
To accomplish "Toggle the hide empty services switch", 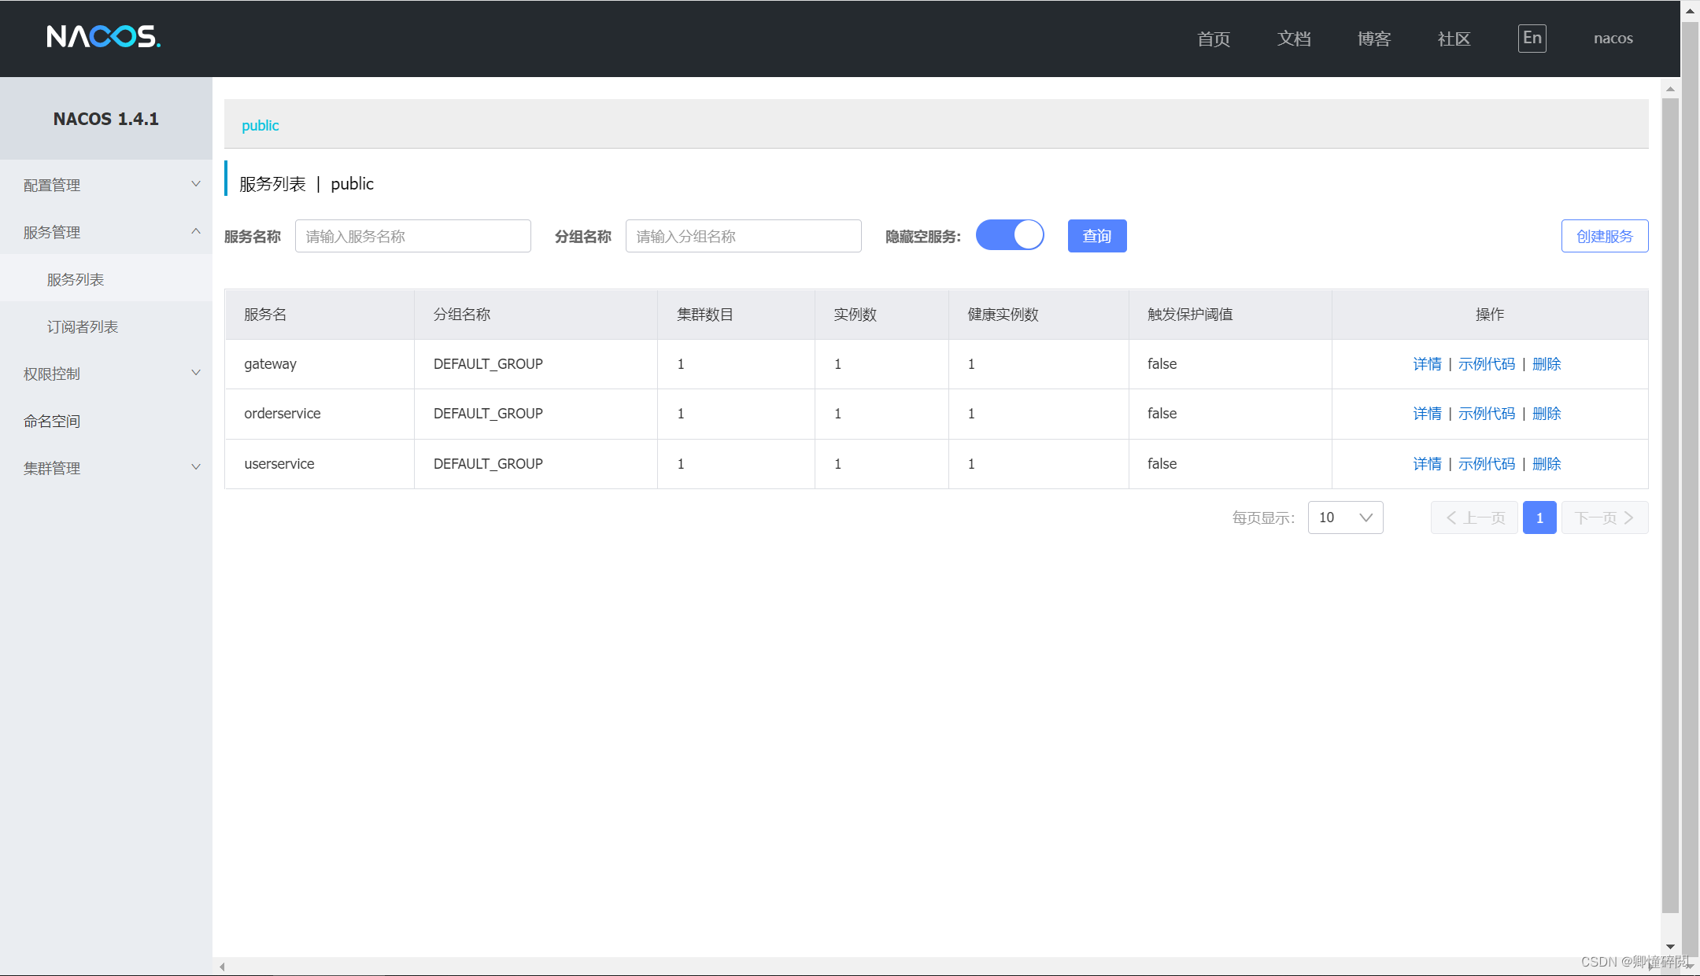I will click(x=1010, y=235).
